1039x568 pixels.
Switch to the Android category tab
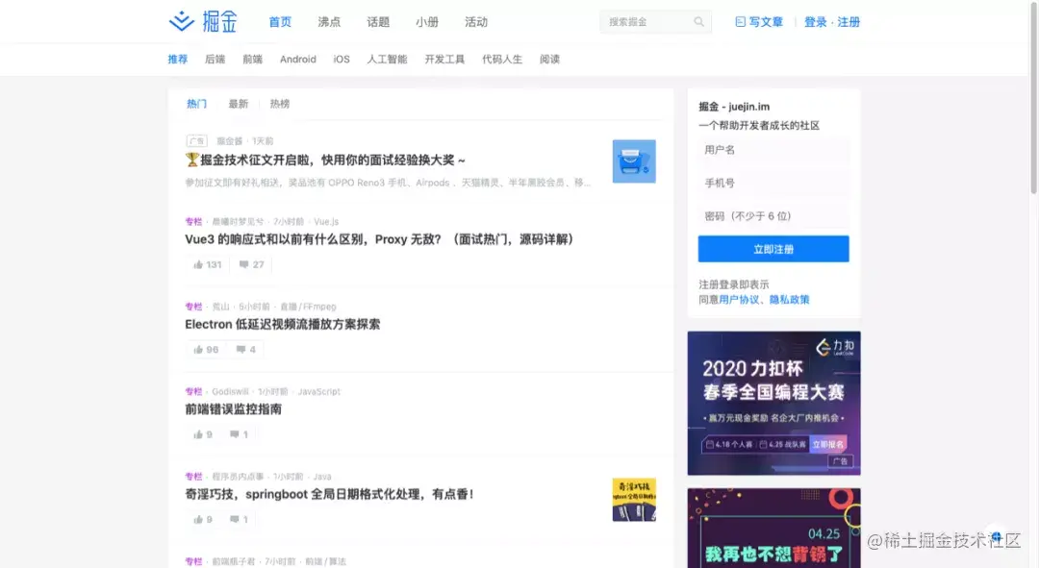(x=297, y=59)
